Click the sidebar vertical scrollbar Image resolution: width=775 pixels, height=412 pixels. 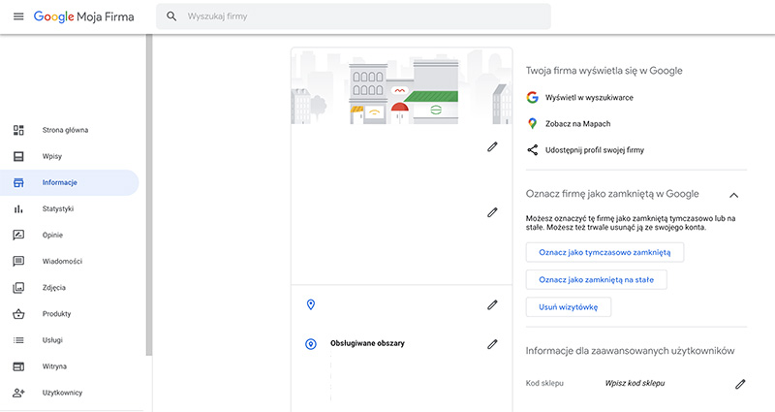click(149, 196)
